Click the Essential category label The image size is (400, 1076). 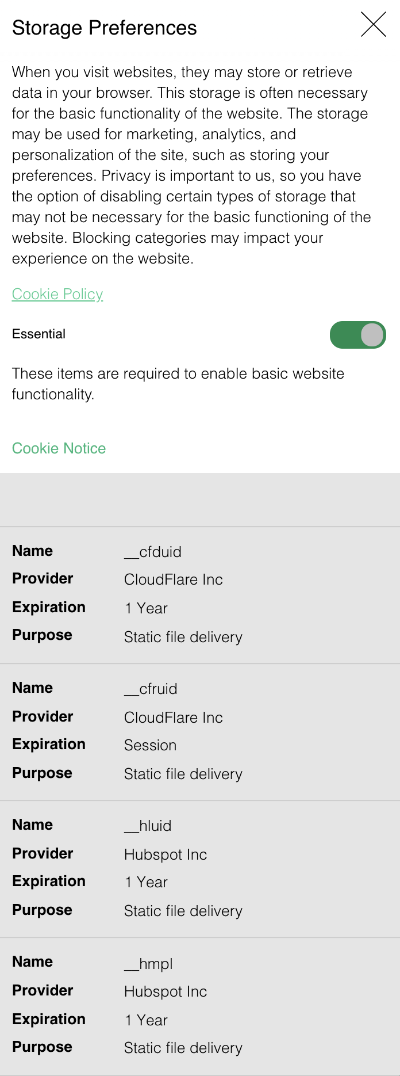39,334
